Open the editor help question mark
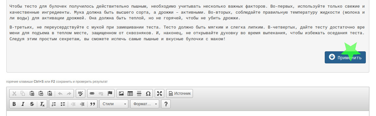 [166, 104]
